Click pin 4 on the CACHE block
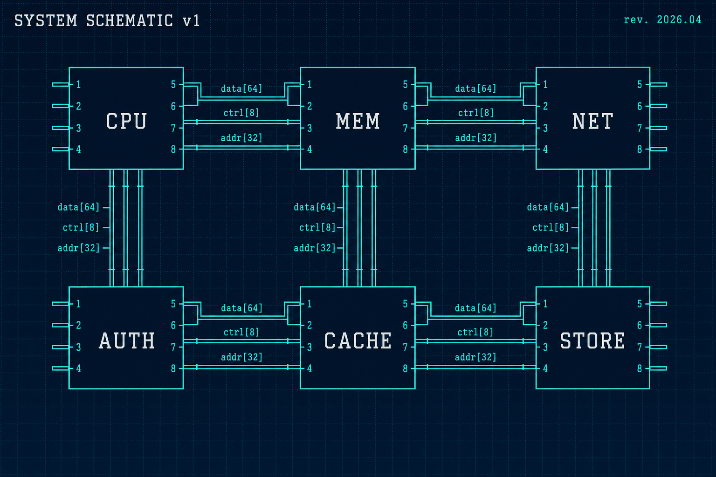This screenshot has width=716, height=477. point(310,368)
